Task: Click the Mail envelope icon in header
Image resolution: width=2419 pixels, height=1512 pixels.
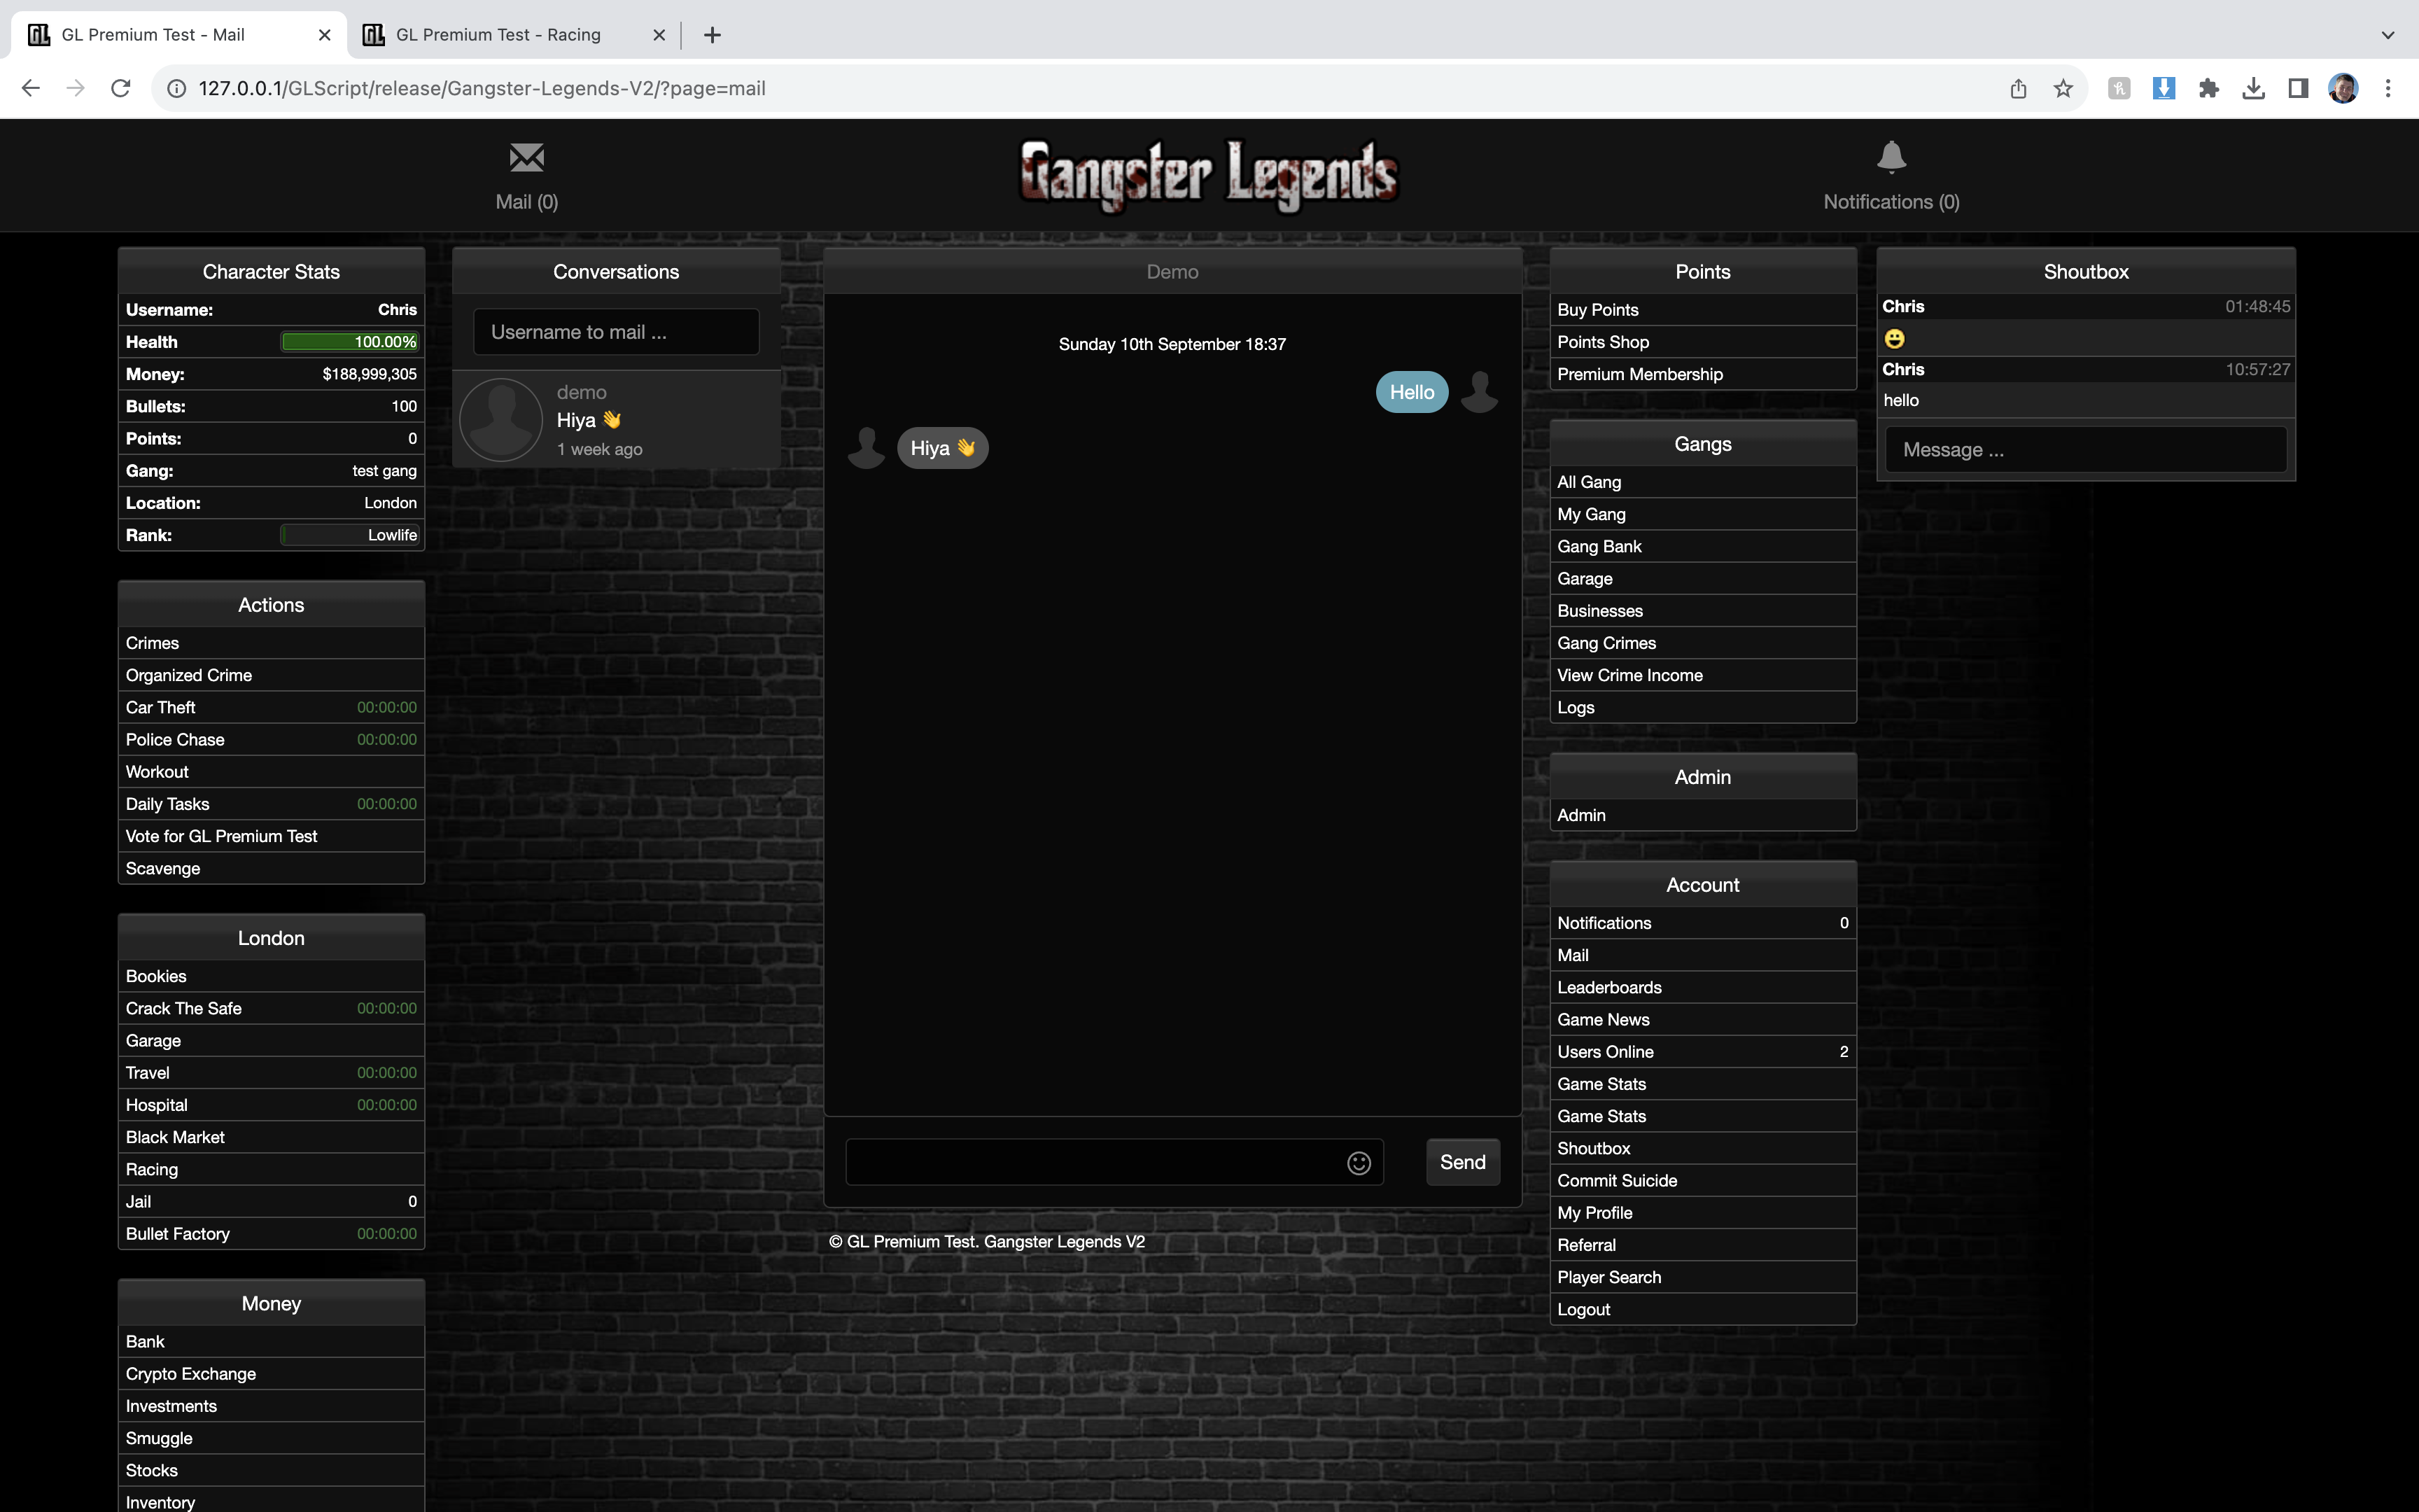Action: pyautogui.click(x=527, y=158)
